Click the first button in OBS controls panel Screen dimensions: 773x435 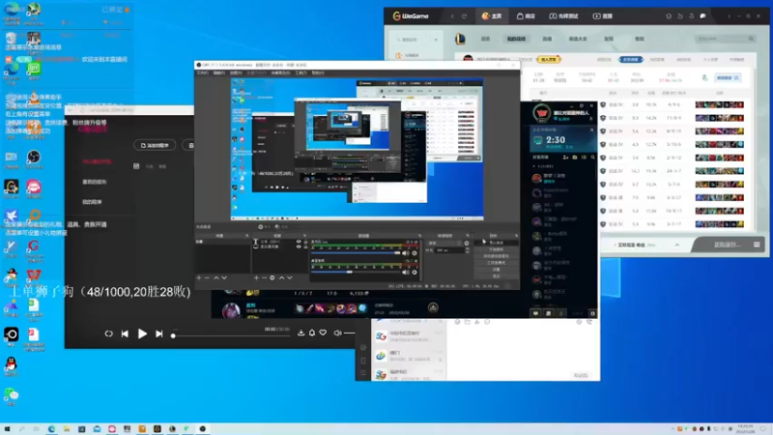497,244
